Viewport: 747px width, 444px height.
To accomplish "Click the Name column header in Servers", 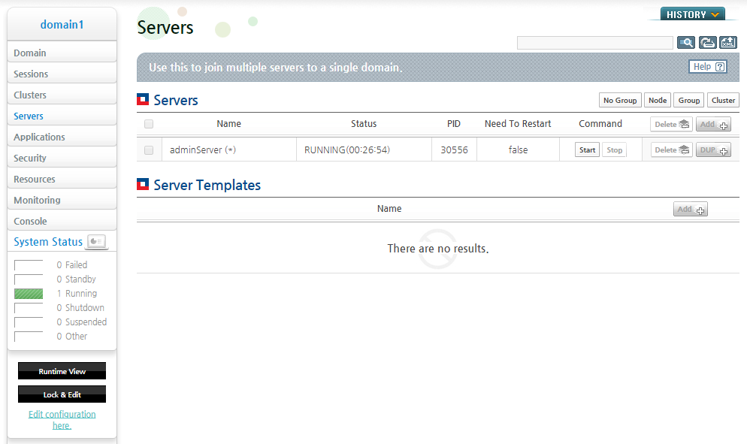I will (228, 124).
